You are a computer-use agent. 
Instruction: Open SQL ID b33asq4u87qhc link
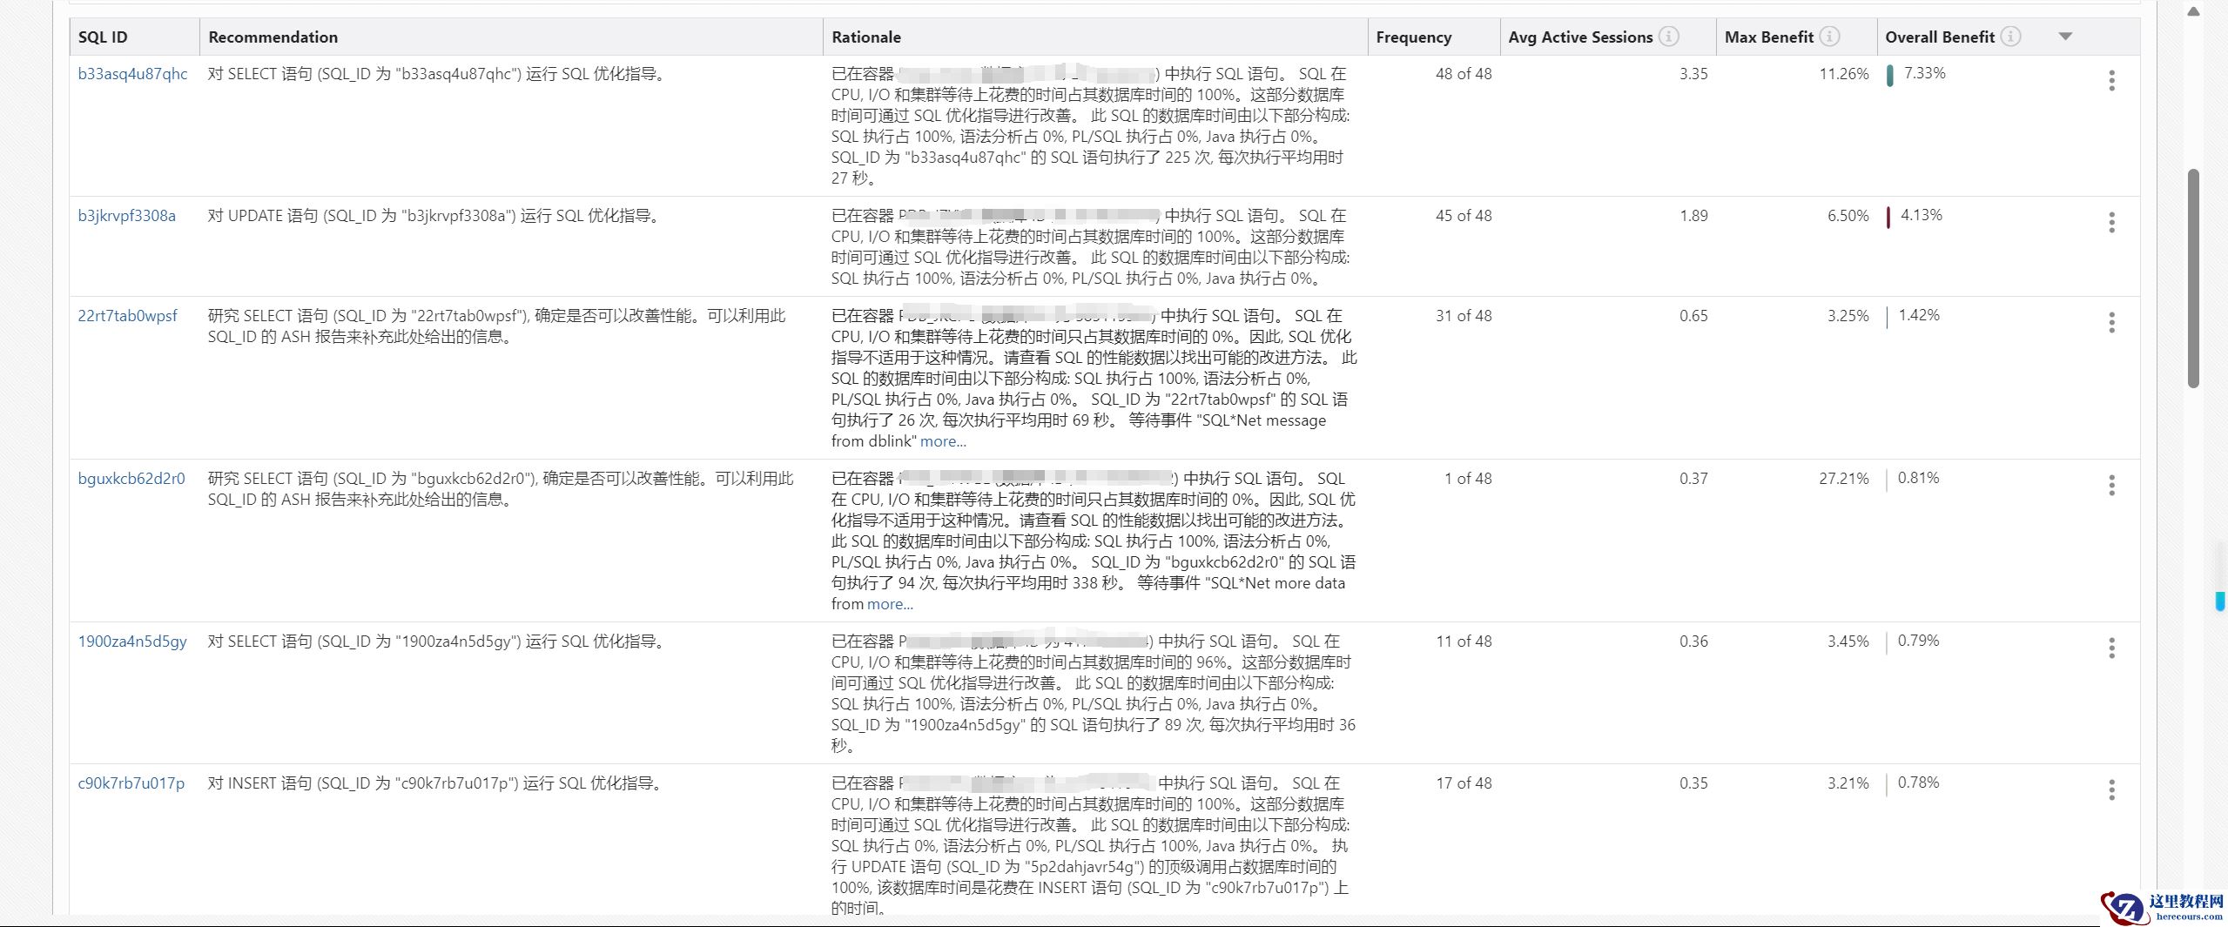click(132, 74)
